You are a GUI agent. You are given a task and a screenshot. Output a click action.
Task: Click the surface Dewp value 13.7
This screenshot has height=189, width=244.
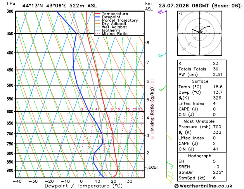click(218, 92)
